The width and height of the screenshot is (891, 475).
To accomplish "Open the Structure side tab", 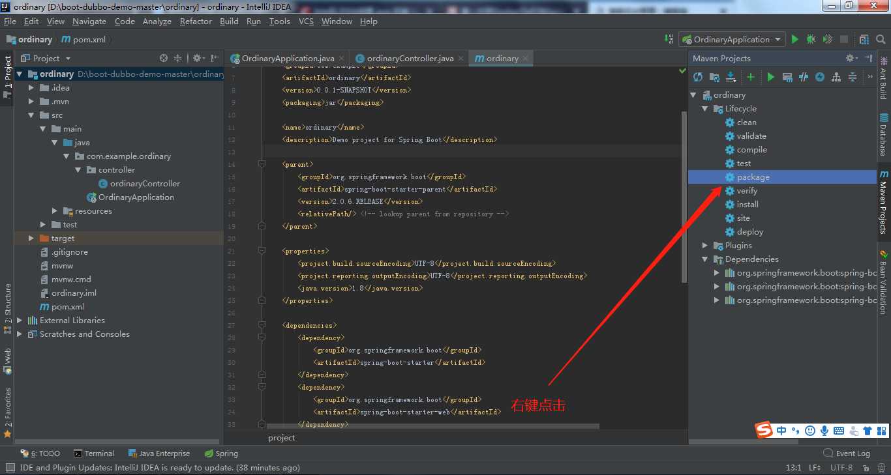I will point(7,308).
